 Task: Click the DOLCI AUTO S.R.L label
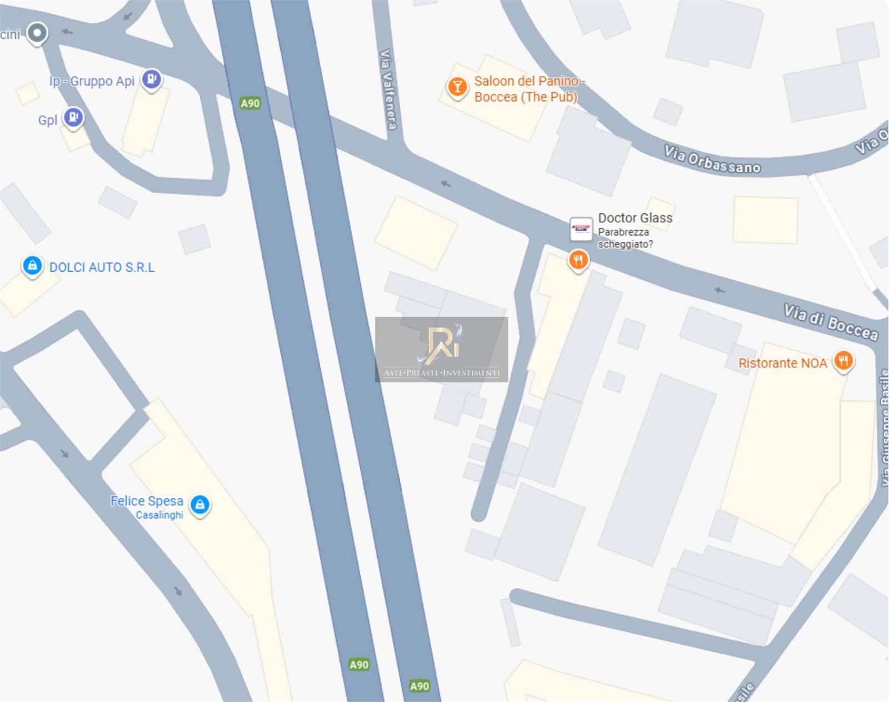click(x=102, y=267)
